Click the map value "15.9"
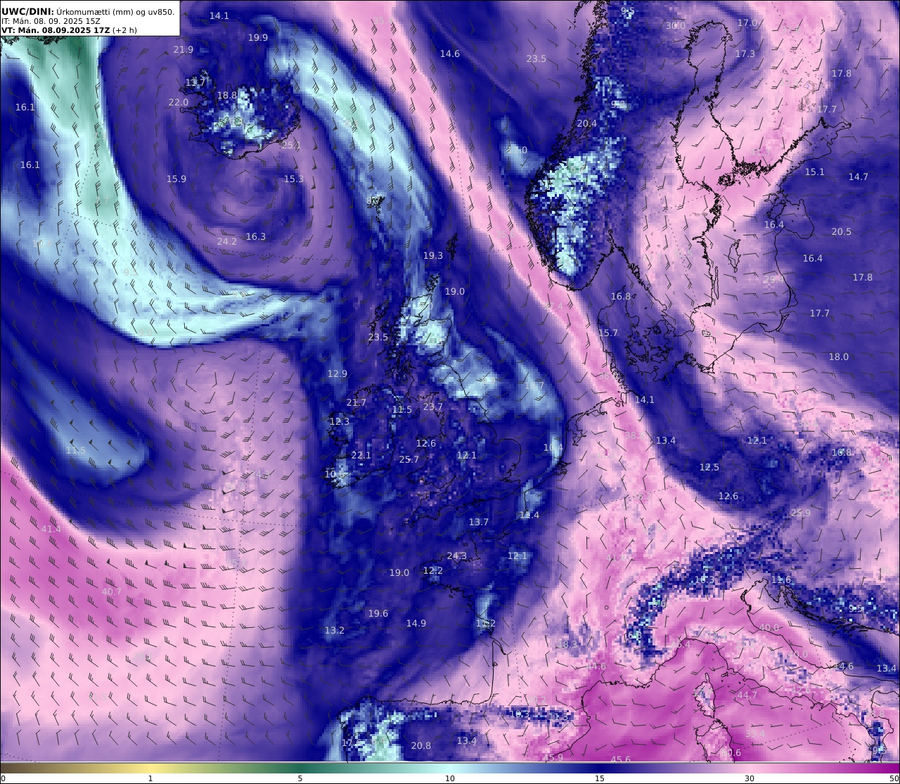 (176, 179)
